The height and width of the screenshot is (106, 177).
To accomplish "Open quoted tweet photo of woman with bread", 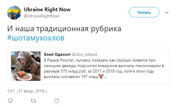I will coord(26,66).
